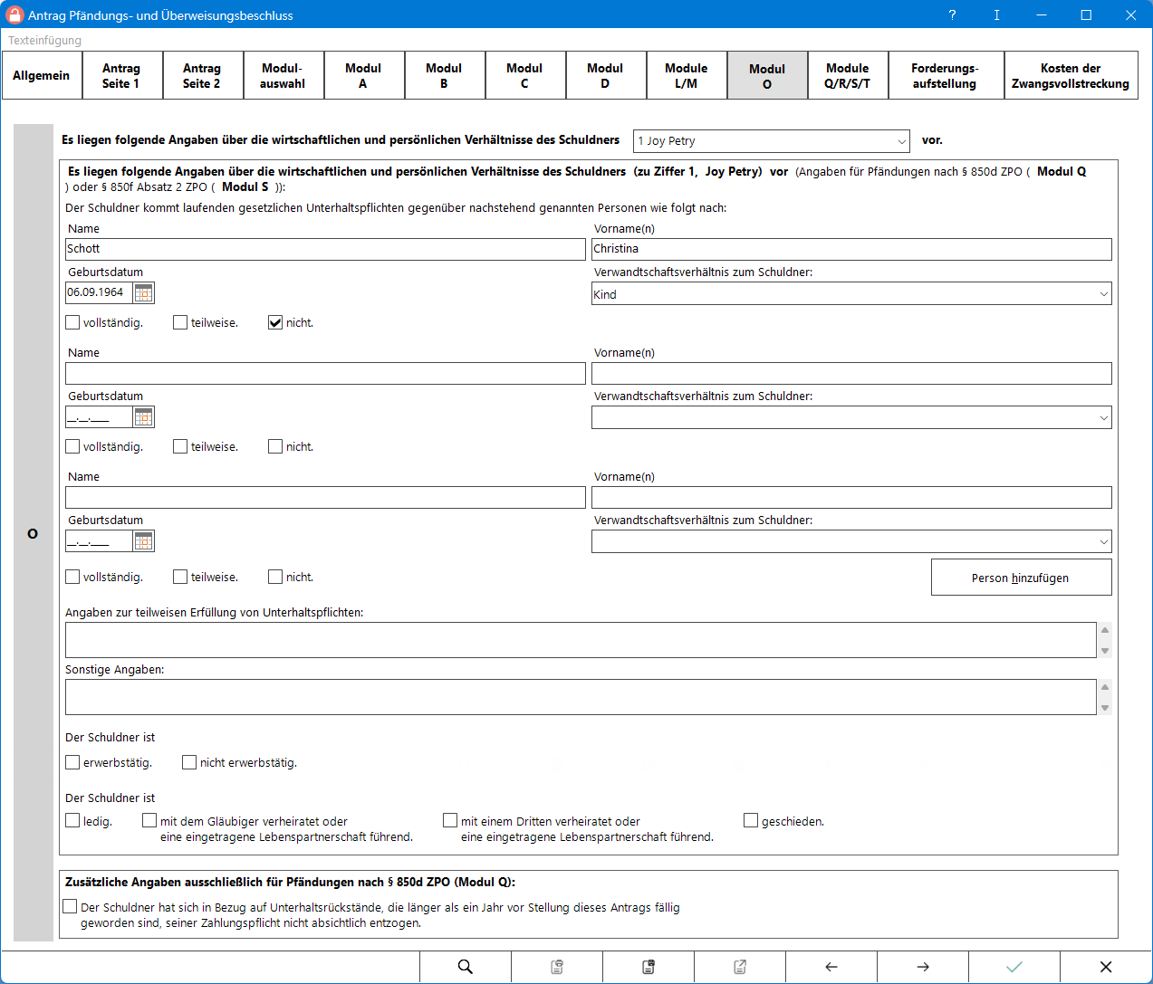The height and width of the screenshot is (984, 1153).
Task: Click the greyed clipboard icon right of the magnifier
Action: pos(557,967)
